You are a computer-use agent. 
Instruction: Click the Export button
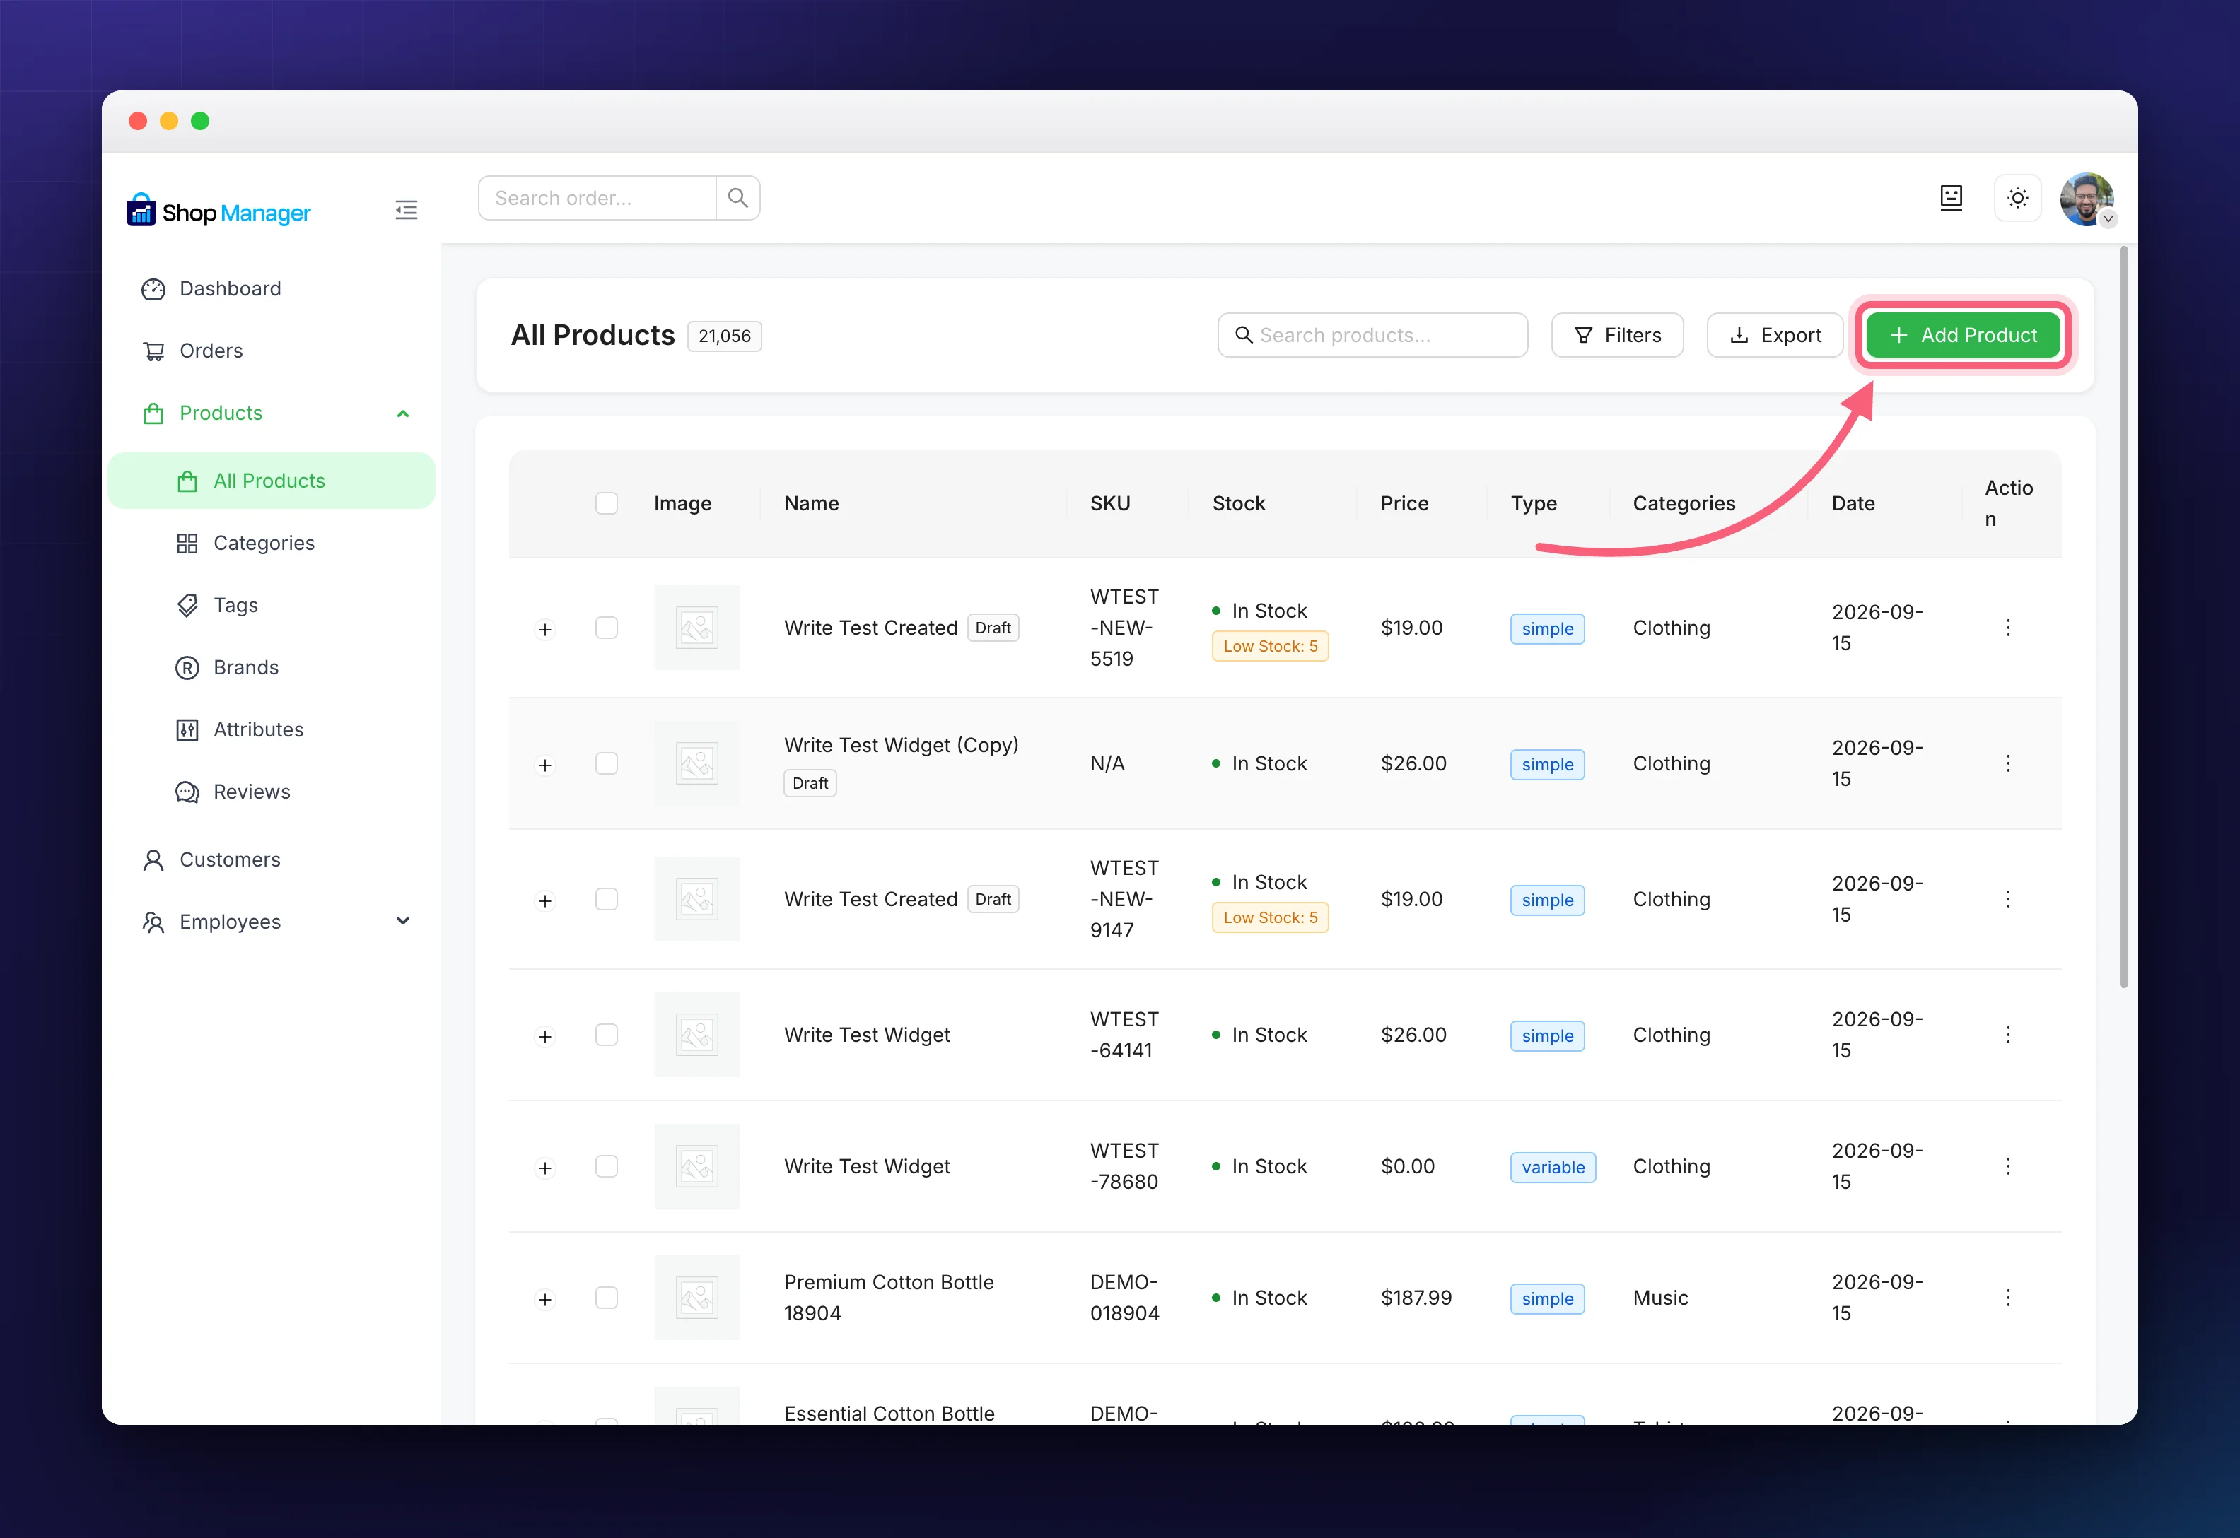coord(1775,335)
